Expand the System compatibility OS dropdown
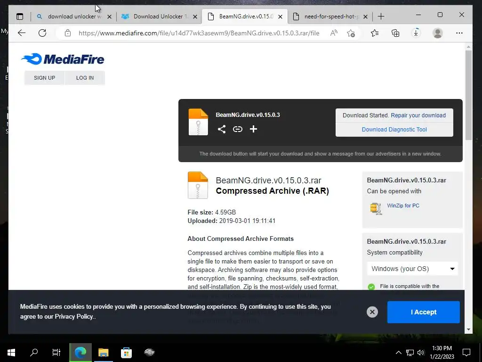This screenshot has height=362, width=482. click(x=412, y=269)
